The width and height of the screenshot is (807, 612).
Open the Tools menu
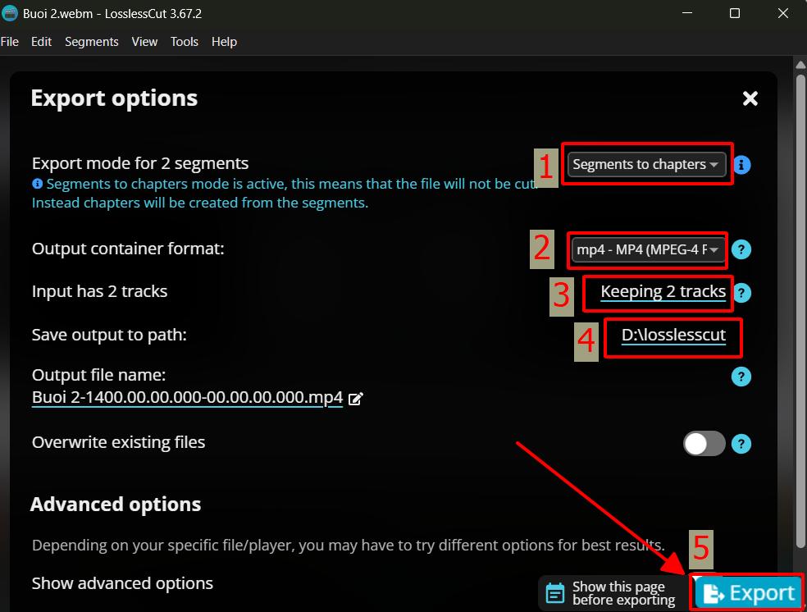point(185,42)
